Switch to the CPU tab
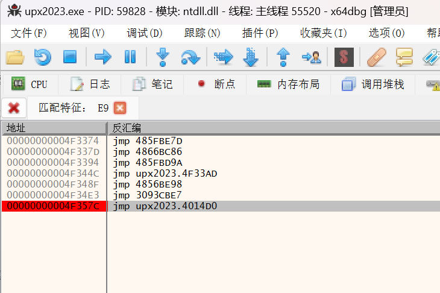Image resolution: width=440 pixels, height=293 pixels. click(x=30, y=84)
